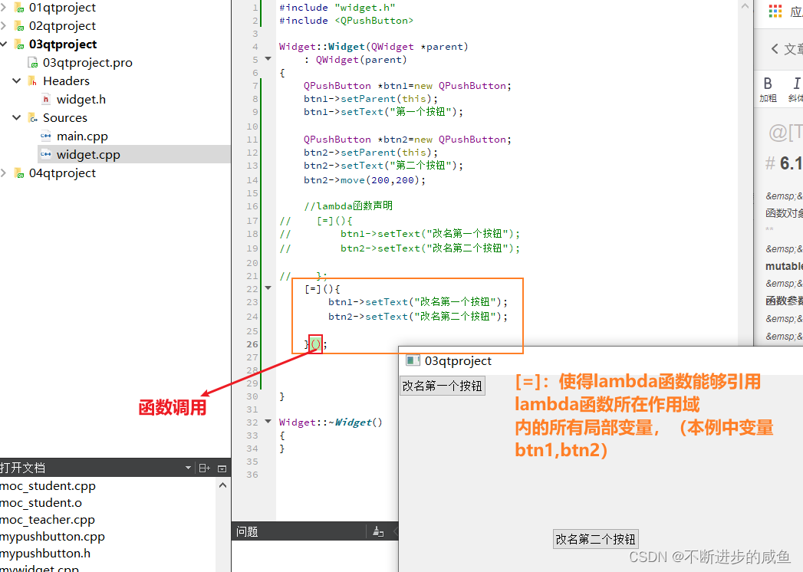Open the 打开文档 panel dropdown
Image resolution: width=803 pixels, height=572 pixels.
pos(188,468)
